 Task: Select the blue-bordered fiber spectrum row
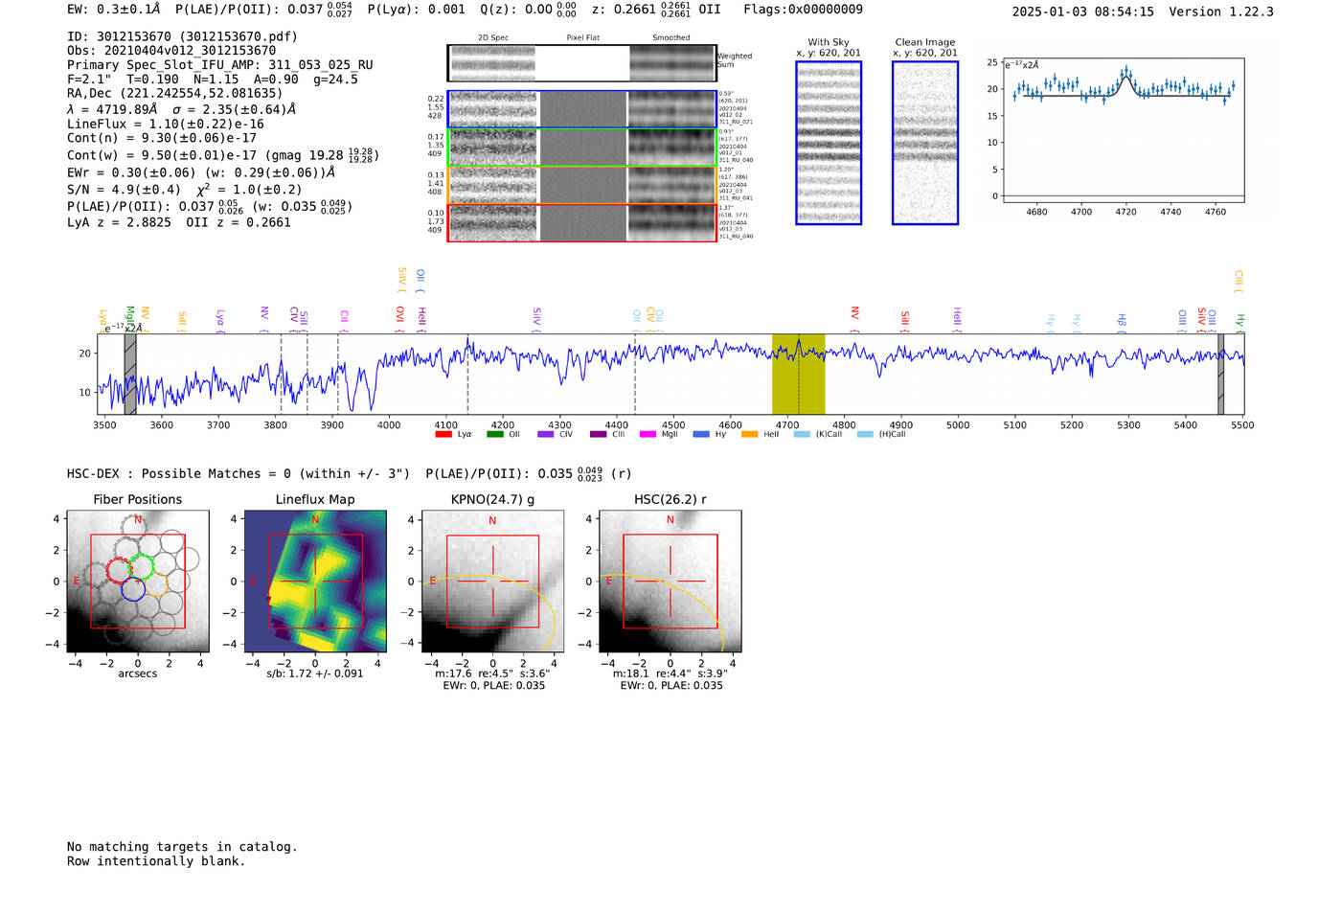point(581,109)
